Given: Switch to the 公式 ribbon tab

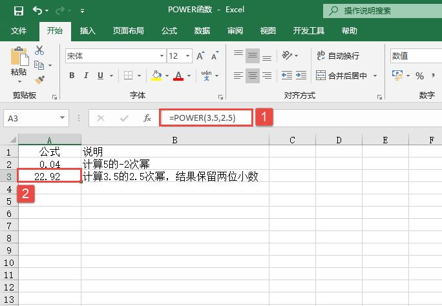Looking at the screenshot, I should (x=169, y=30).
